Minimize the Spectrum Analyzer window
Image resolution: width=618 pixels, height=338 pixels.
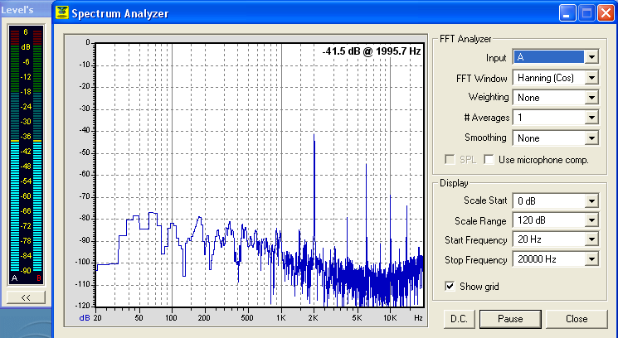click(567, 13)
